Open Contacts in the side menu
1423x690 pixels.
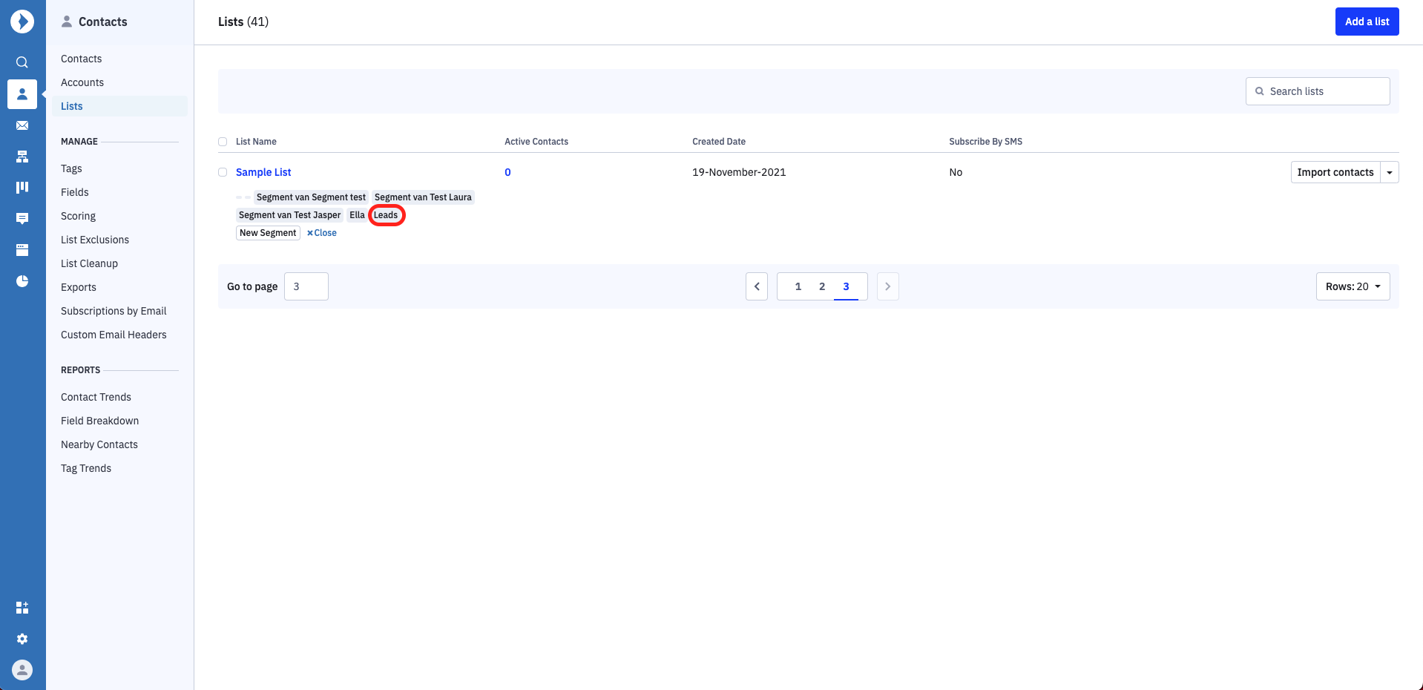[x=82, y=59]
